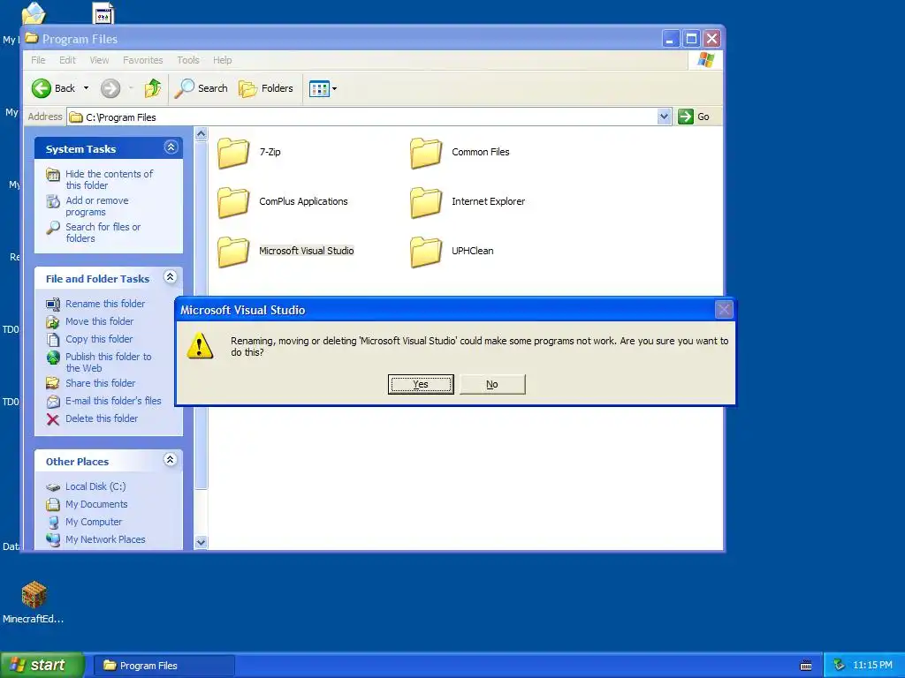The height and width of the screenshot is (678, 905).
Task: Open the View menu
Action: point(99,60)
